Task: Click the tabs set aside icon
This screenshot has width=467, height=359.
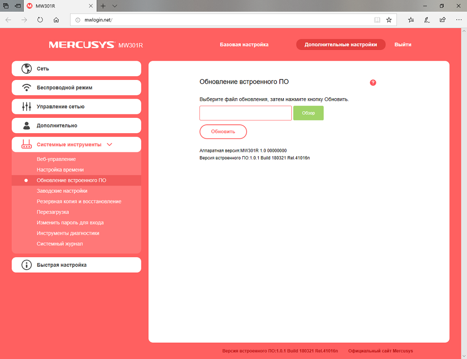Action: [6, 6]
